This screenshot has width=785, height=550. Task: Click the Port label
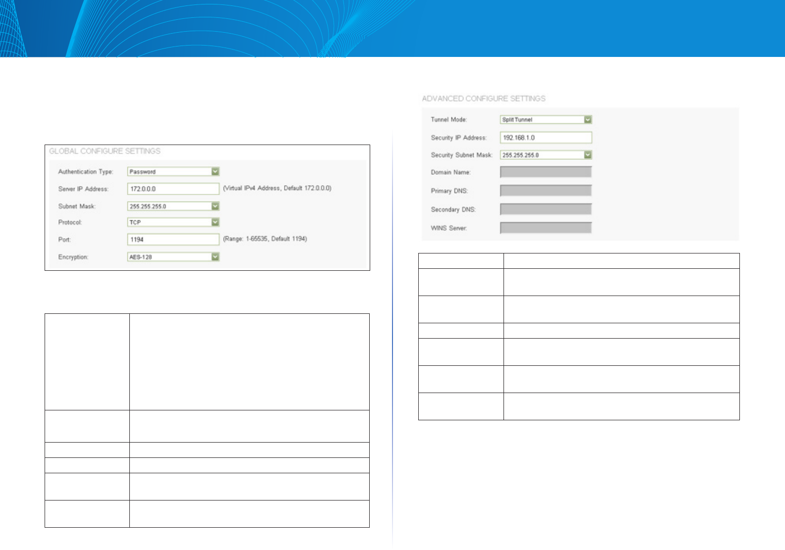[64, 240]
